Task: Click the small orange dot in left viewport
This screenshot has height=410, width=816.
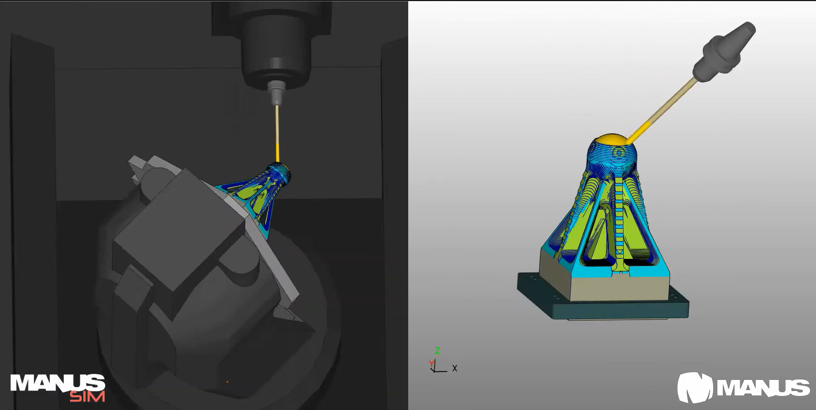Action: [227, 382]
